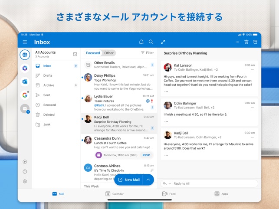
Task: Click the Surprise Birthday Planning thread title
Action: (x=185, y=53)
